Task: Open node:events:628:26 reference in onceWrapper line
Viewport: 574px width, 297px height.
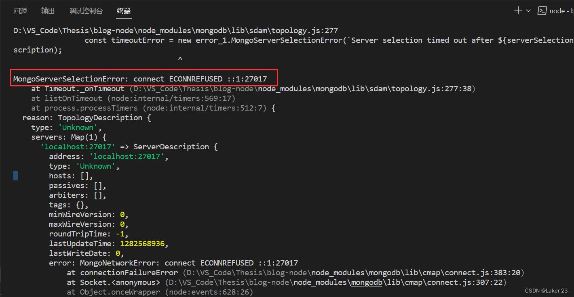Action: (x=209, y=292)
